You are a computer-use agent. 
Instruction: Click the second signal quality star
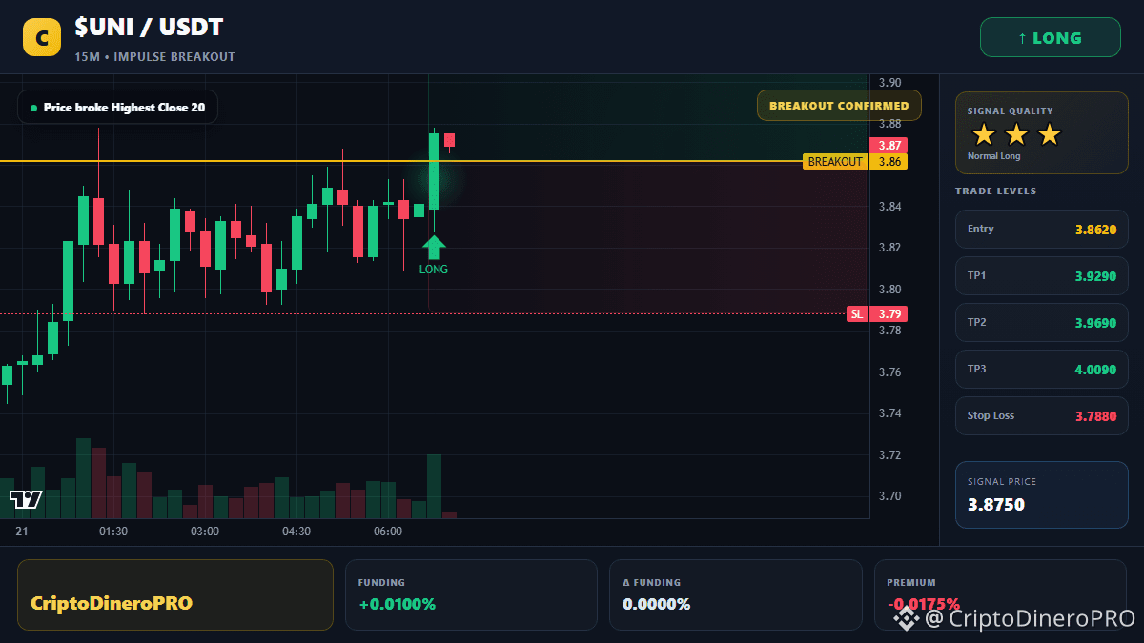click(1016, 134)
